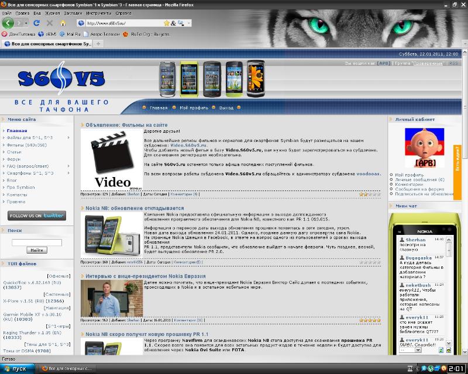Open the Справка menu
Image resolution: width=468 pixels, height=374 pixels.
pos(123,13)
